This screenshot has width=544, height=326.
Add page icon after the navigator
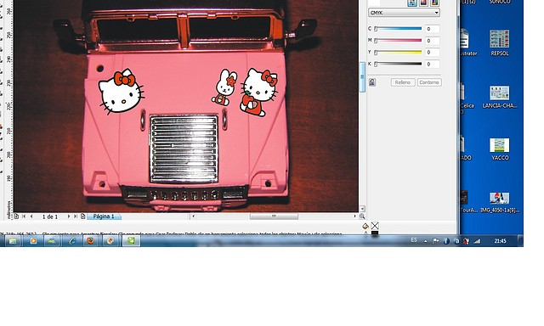click(x=83, y=216)
